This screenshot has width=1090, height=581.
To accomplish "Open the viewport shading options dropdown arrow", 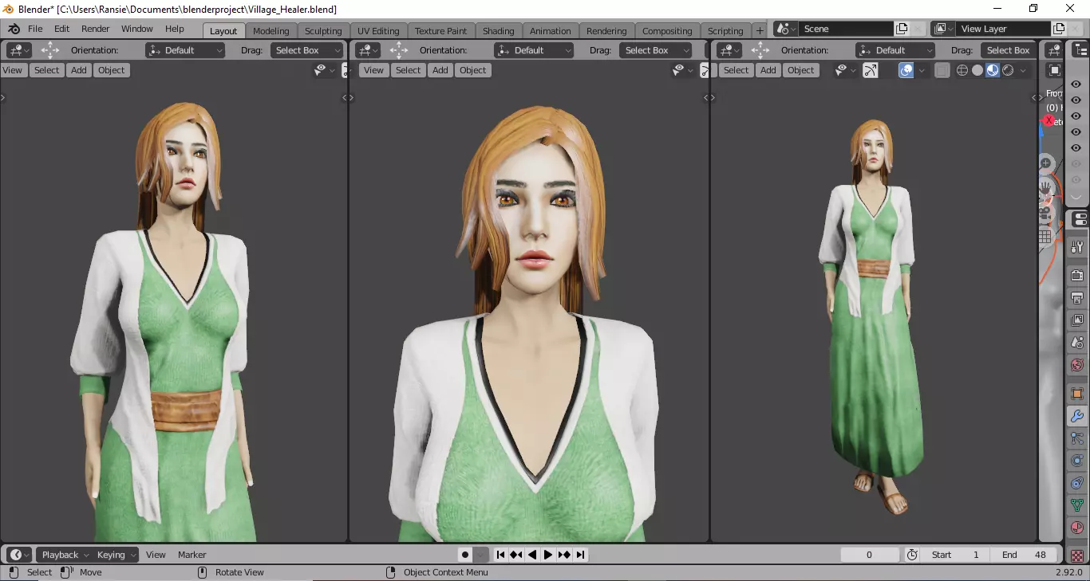I will (x=1023, y=70).
